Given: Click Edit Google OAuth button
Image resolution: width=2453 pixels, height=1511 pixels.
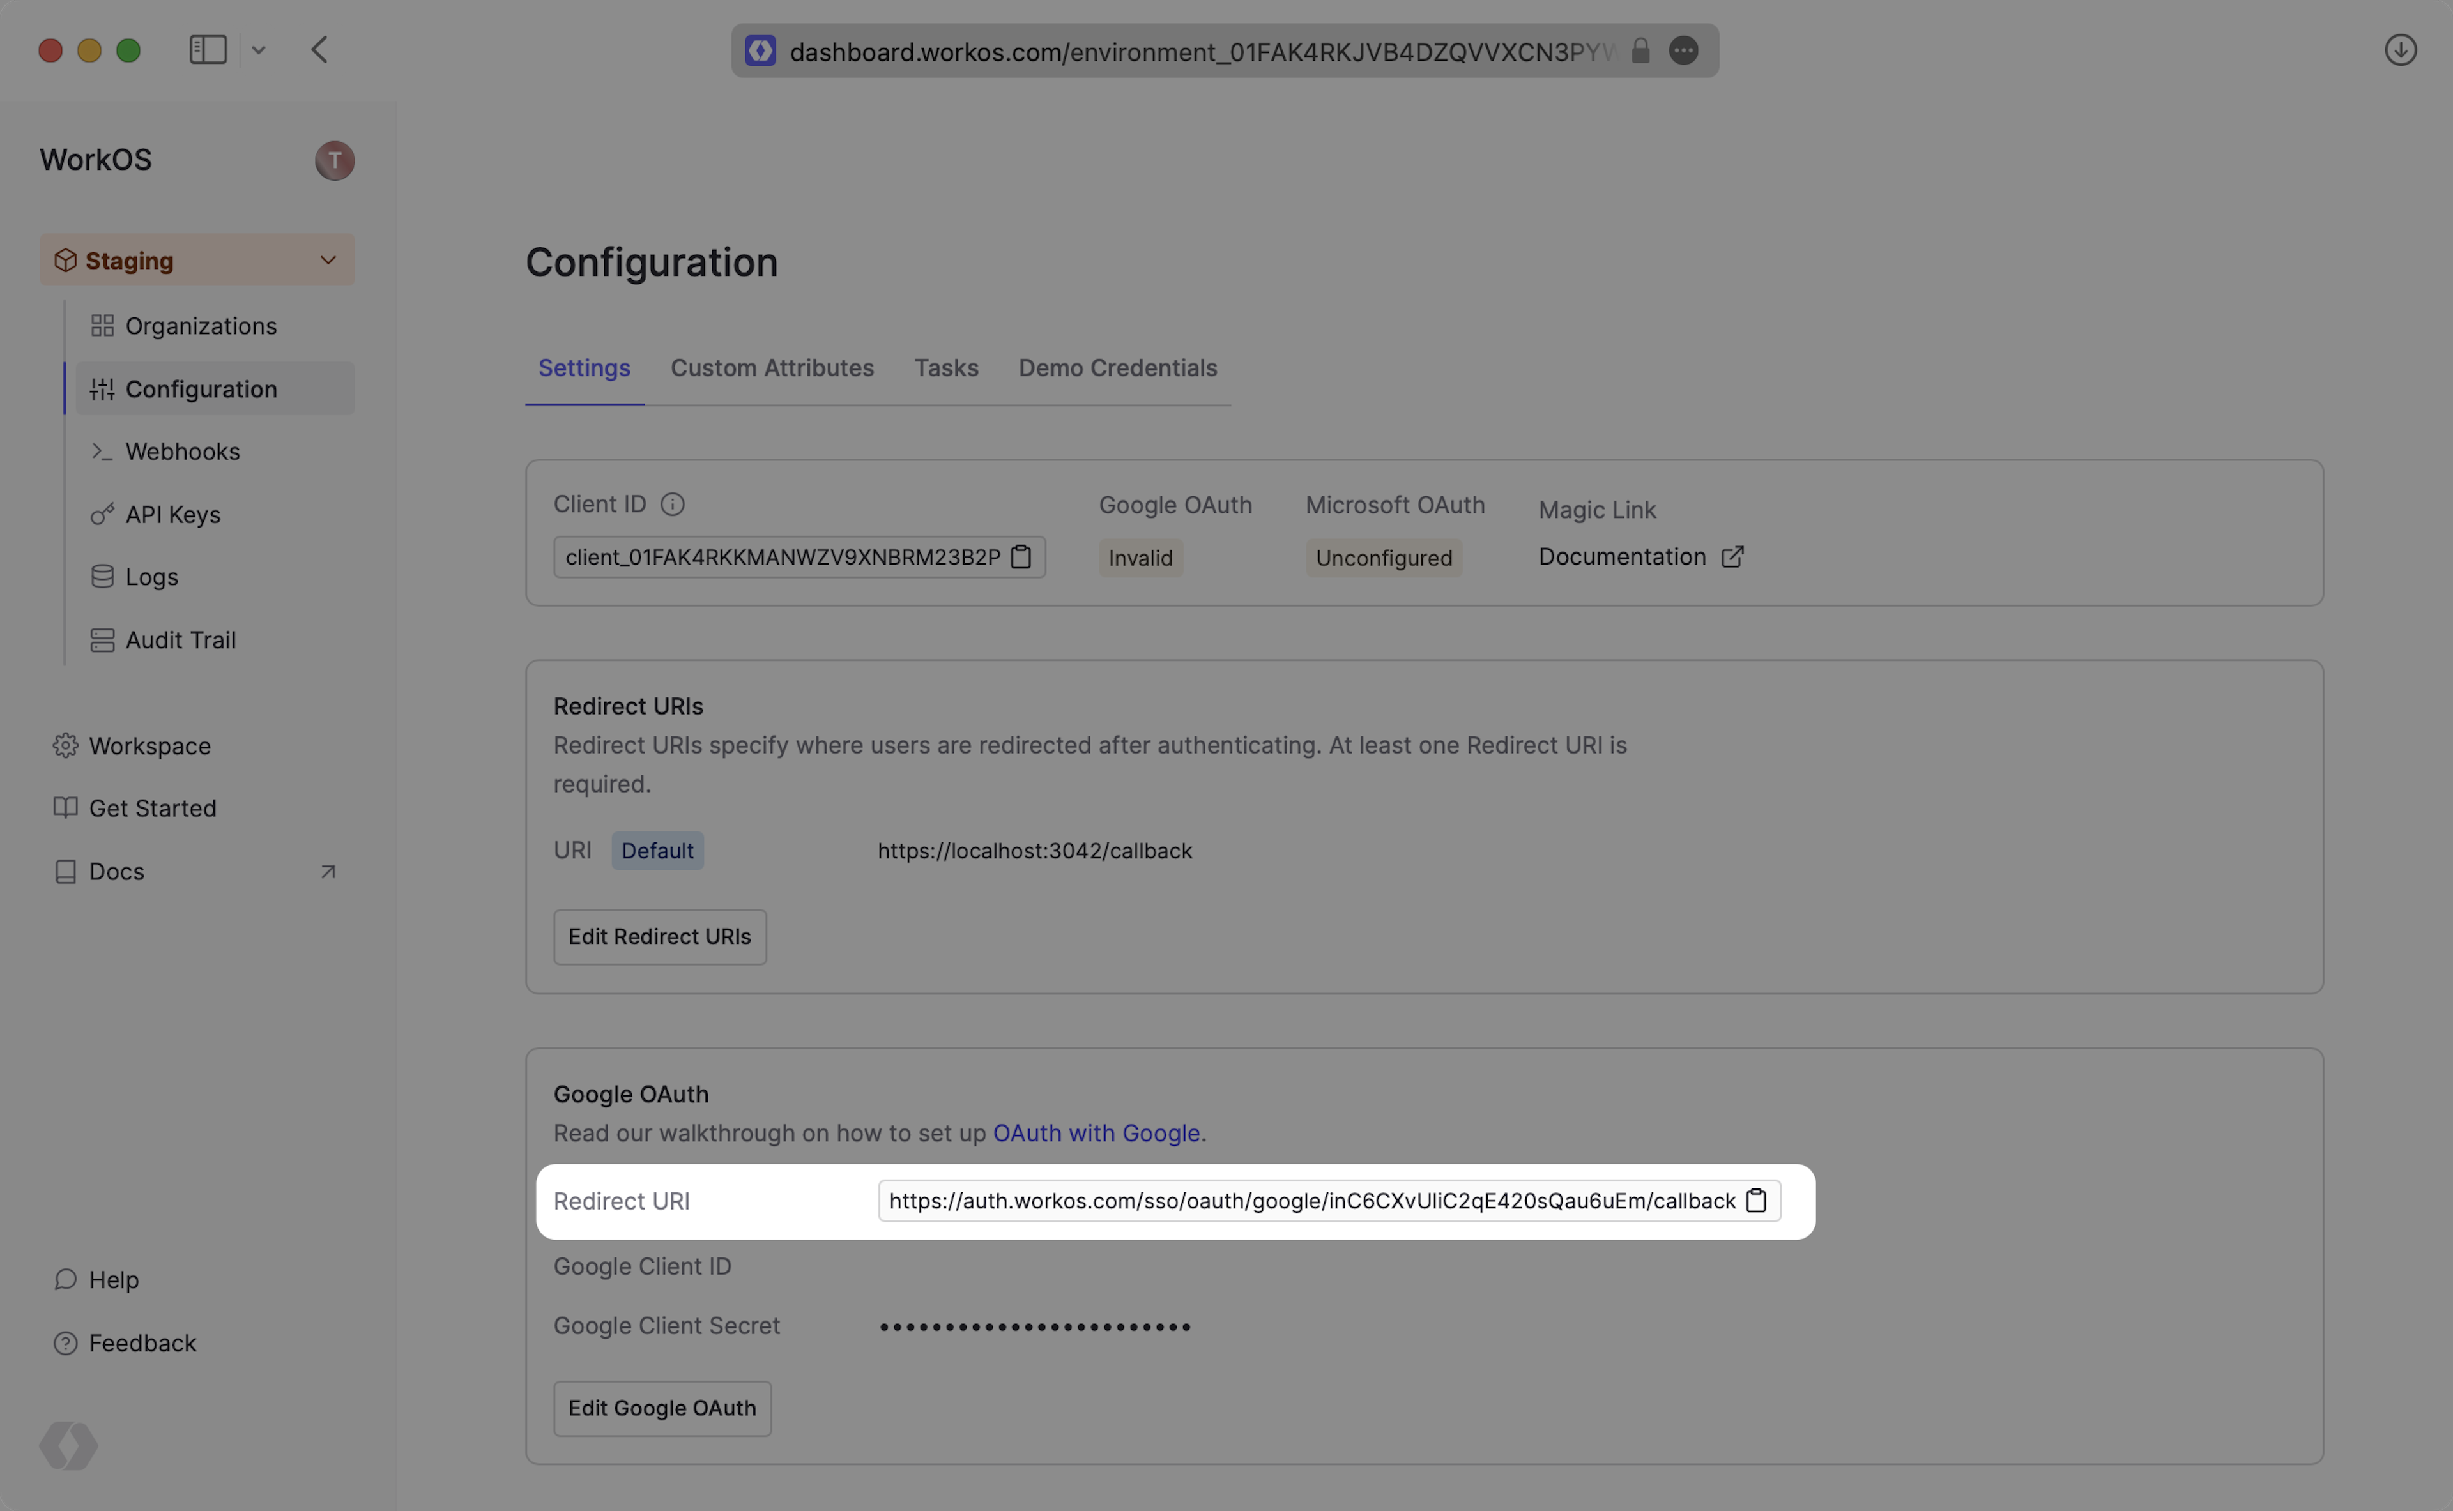Looking at the screenshot, I should (662, 1408).
